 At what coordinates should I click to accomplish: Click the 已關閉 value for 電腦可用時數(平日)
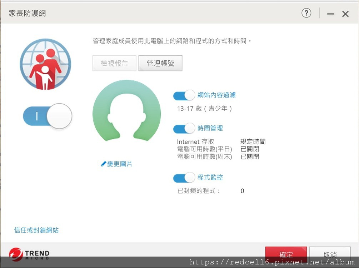(250, 149)
